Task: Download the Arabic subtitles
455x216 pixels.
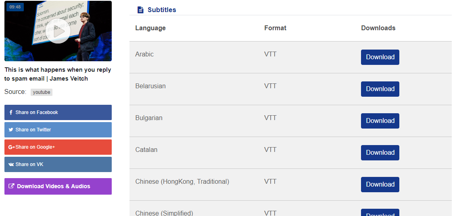Action: click(x=380, y=57)
